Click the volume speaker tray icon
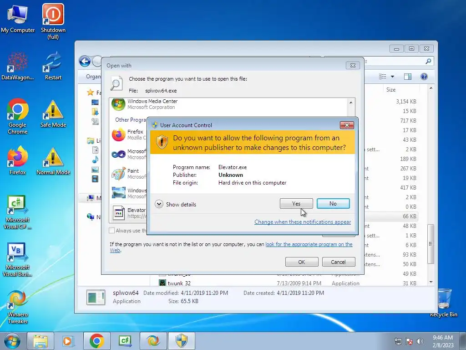Screen dimensions: 466x350 (420, 341)
